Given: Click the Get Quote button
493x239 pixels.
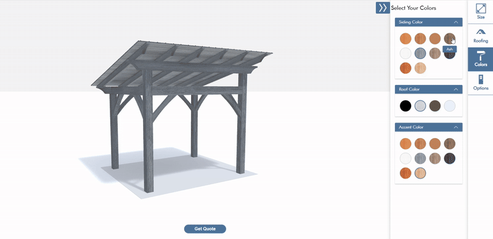Looking at the screenshot, I should (205, 229).
